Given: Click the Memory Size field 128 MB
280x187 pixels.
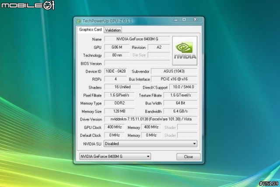Looking at the screenshot, I should [x=119, y=111].
